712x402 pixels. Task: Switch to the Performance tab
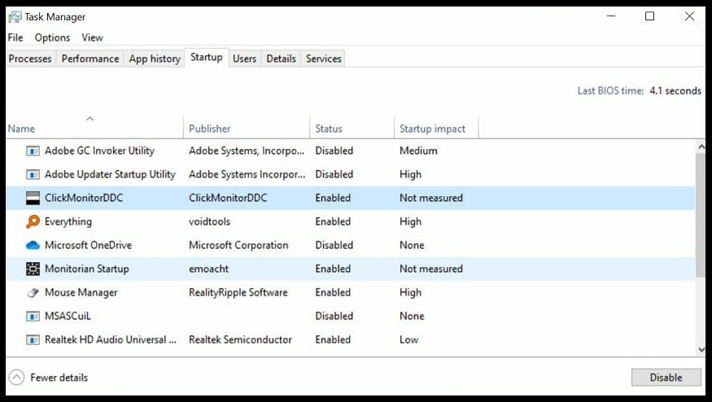[x=90, y=59]
